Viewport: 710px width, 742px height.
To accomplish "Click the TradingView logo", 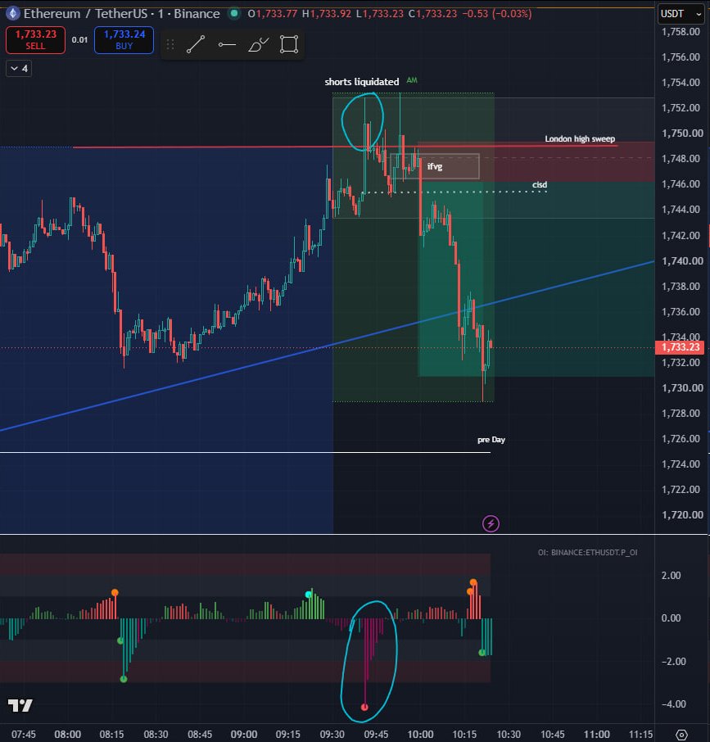I will [20, 706].
